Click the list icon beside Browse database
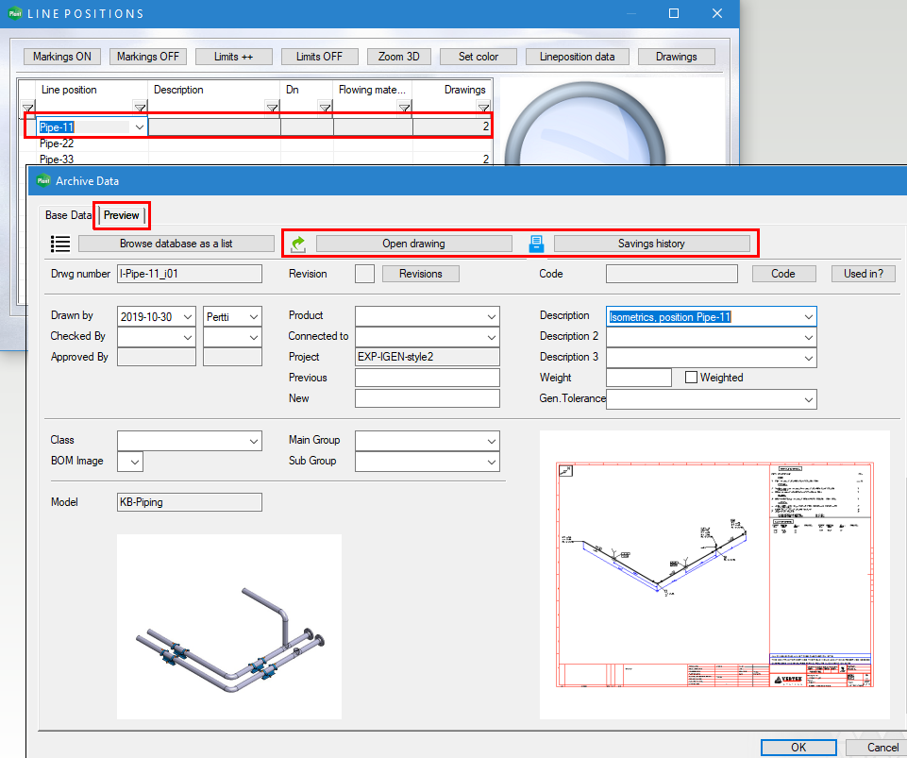This screenshot has height=758, width=907. [x=59, y=243]
